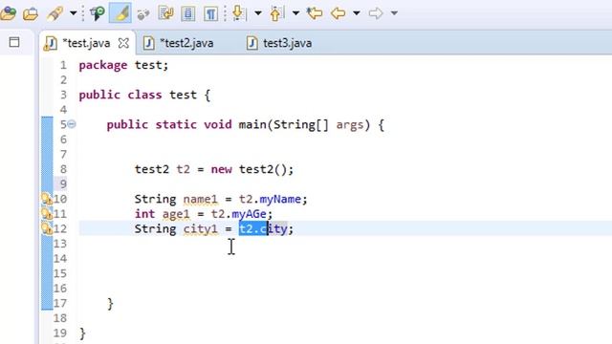Jump to Previous Annotation up arrow
612x344 pixels.
pos(276,13)
